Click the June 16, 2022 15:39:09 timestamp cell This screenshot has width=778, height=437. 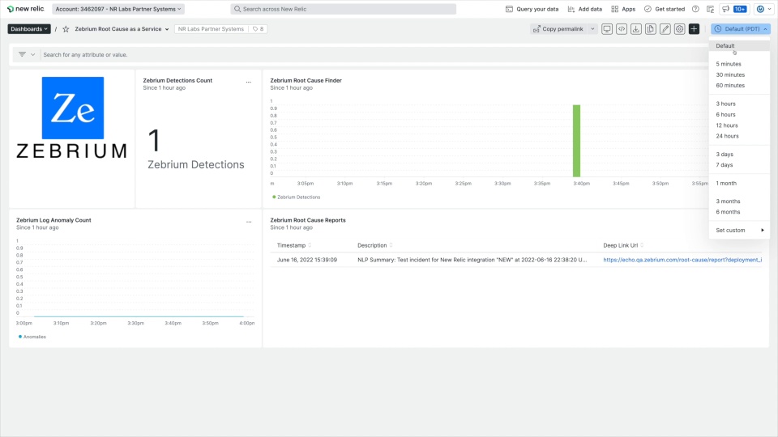[x=307, y=260]
